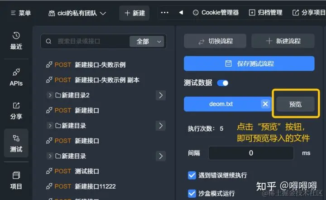Toggle the 测试数据 switch off

(223, 83)
